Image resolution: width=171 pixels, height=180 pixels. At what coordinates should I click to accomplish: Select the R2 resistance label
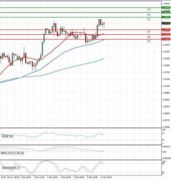click(149, 15)
